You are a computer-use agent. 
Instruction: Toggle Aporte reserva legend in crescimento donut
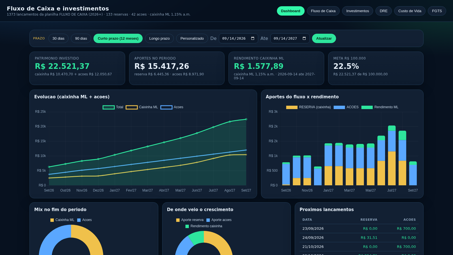tap(190, 220)
